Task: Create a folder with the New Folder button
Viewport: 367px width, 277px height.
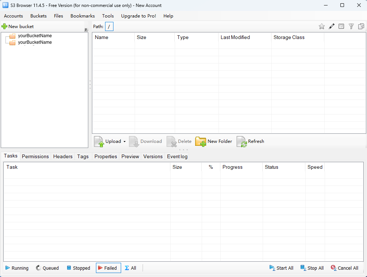Action: click(214, 141)
